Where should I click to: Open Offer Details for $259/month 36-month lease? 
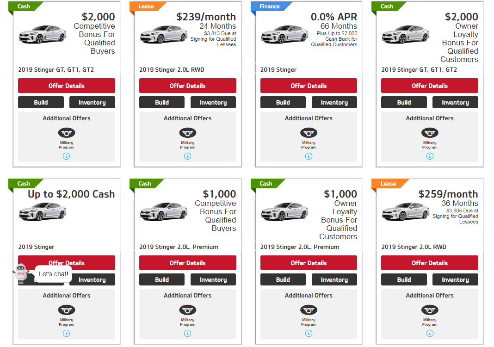point(430,263)
